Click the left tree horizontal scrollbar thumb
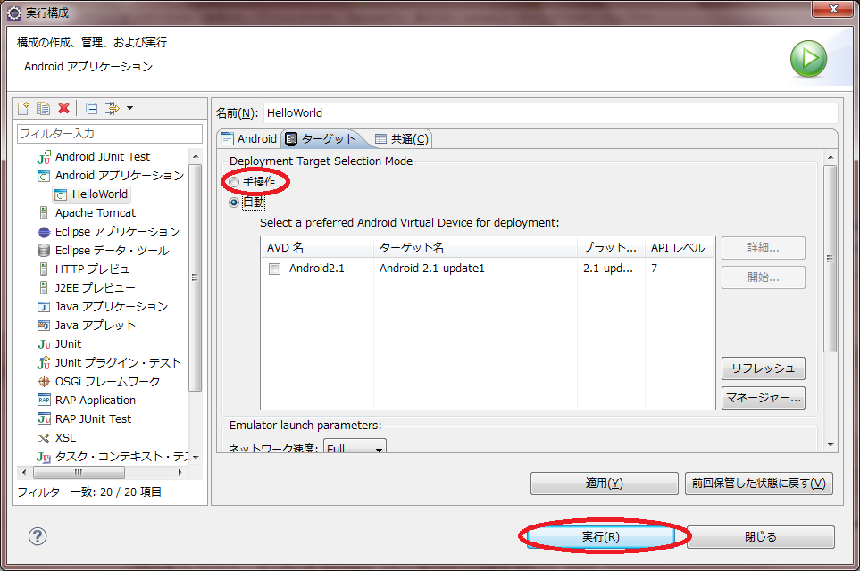The height and width of the screenshot is (571, 860). (x=79, y=472)
